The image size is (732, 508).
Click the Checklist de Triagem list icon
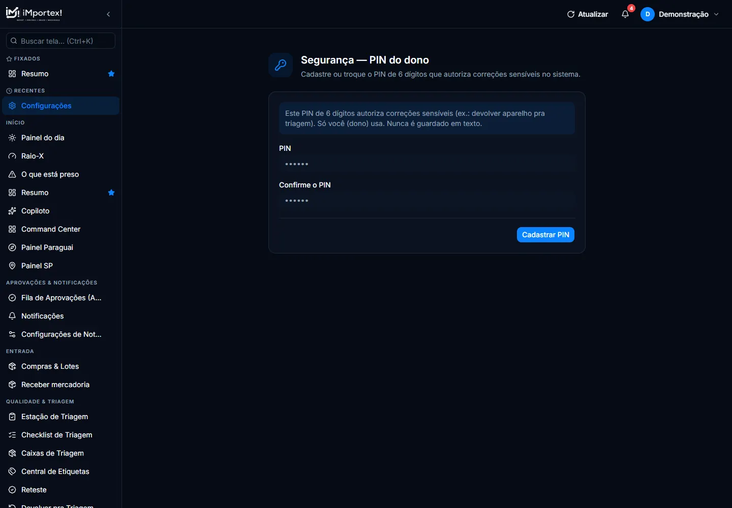12,435
